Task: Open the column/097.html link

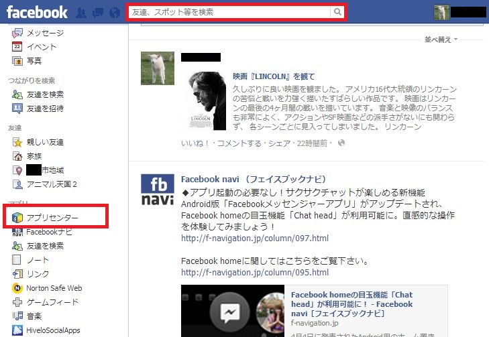Action: pos(255,239)
